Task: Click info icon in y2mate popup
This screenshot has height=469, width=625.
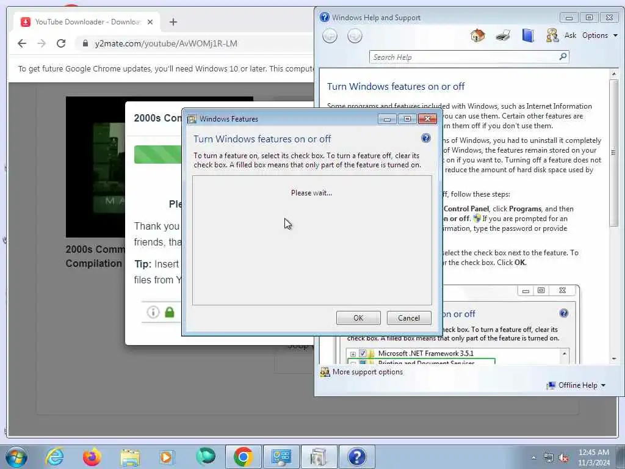Action: tap(153, 312)
